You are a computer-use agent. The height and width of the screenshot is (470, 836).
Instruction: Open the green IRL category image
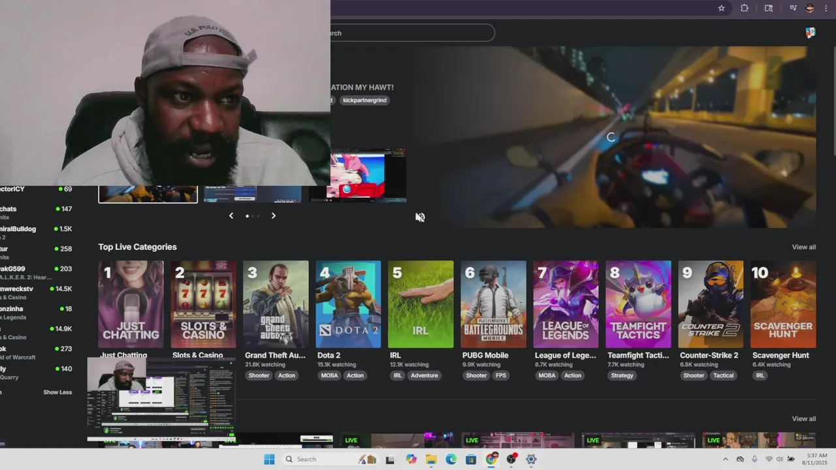click(x=421, y=304)
